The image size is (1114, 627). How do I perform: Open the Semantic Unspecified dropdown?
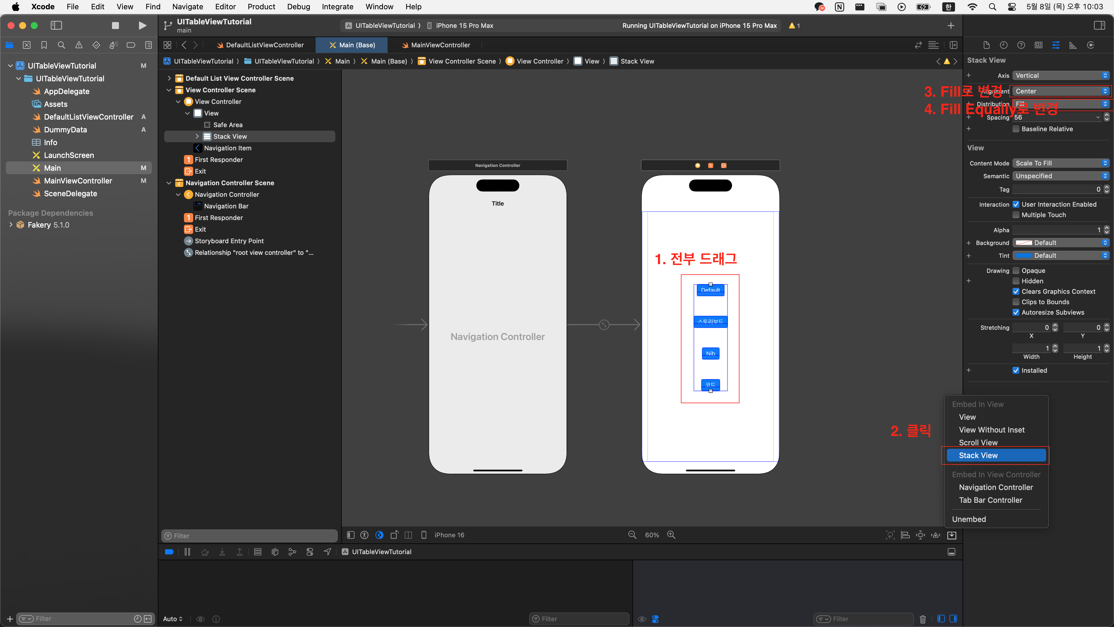(x=1060, y=176)
